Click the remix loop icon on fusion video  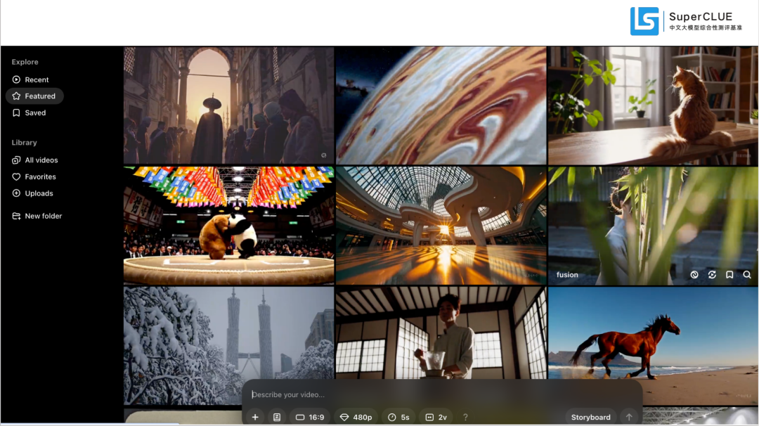click(712, 274)
